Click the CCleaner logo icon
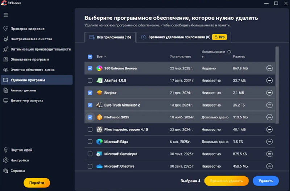The height and width of the screenshot is (191, 290). [x=3, y=3]
